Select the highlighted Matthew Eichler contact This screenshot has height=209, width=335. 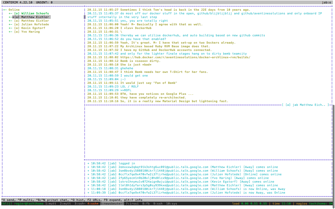click(x=31, y=17)
